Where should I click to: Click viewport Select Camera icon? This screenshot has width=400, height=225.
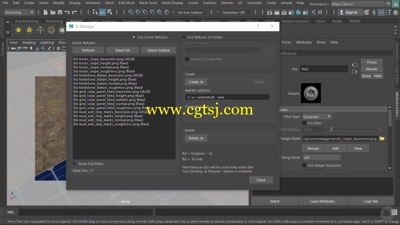[13, 48]
